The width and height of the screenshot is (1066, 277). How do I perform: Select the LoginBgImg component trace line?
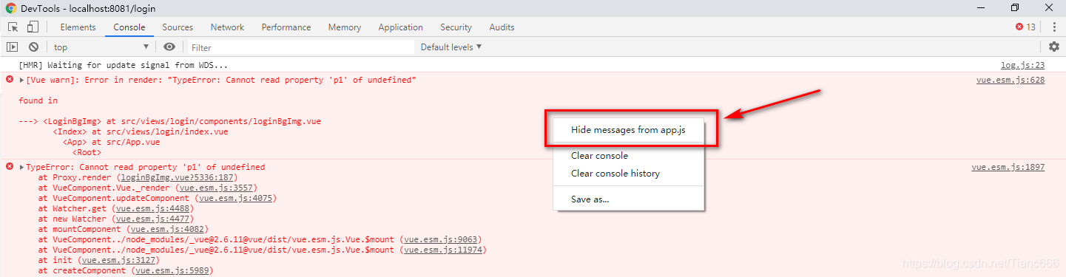[170, 121]
